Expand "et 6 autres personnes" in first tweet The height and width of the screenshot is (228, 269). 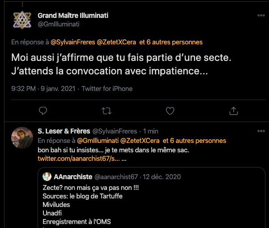(x=171, y=42)
